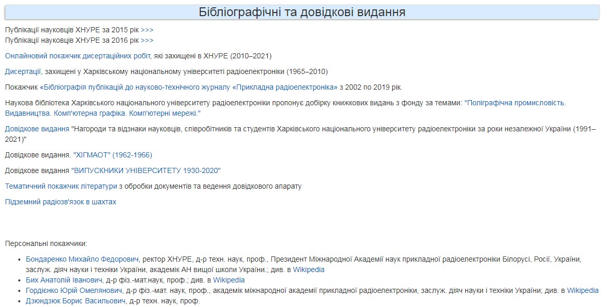Click heading 'Бібліографічні та довідкові видання'
The image size is (608, 307).
(302, 12)
